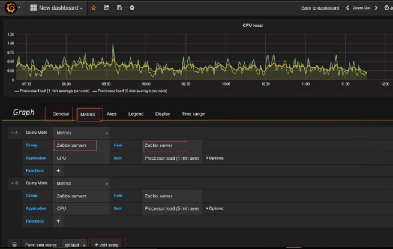Click yellow swatch of 5 min legend

tap(94, 91)
